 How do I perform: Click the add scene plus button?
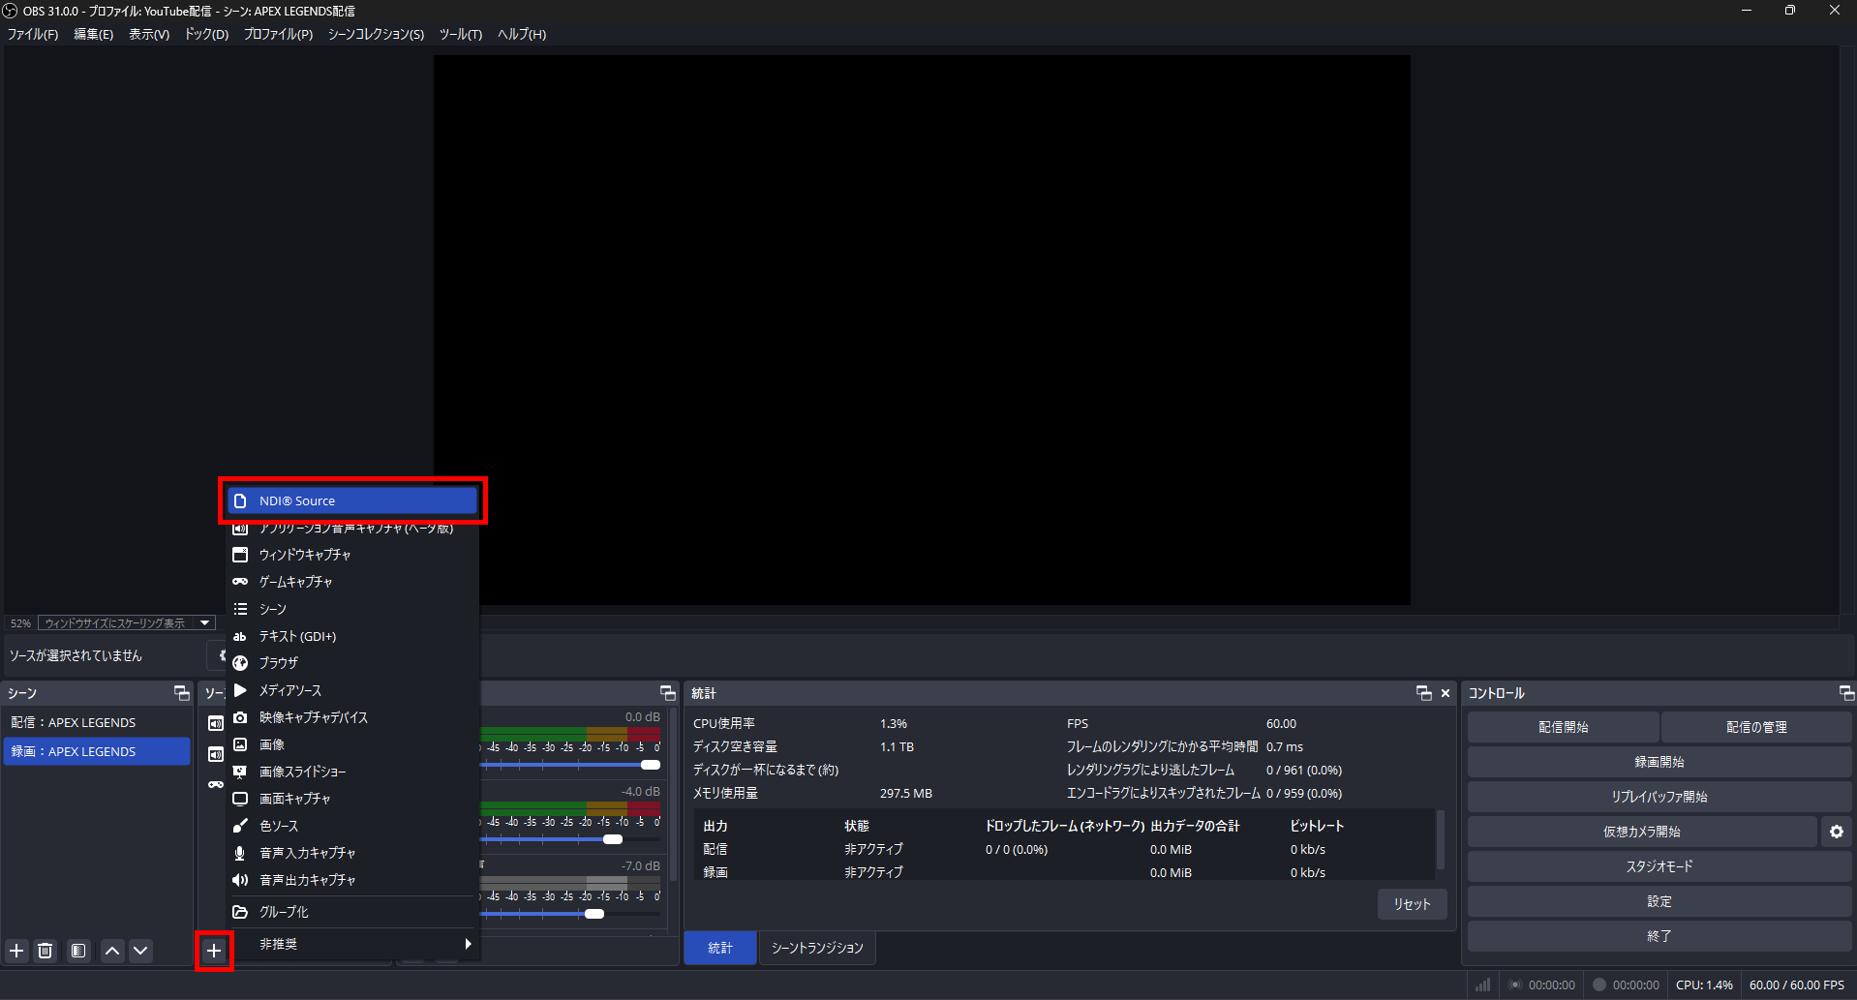(x=16, y=951)
